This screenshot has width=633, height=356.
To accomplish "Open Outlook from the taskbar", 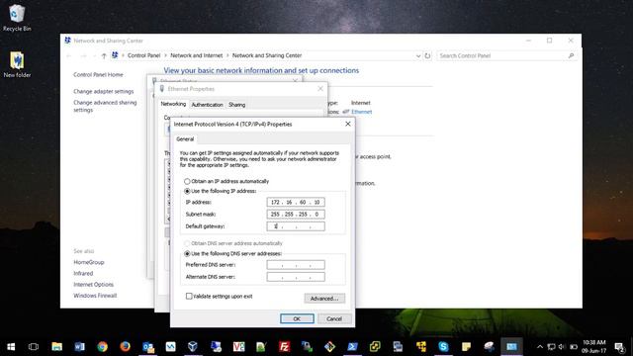I will [147, 347].
